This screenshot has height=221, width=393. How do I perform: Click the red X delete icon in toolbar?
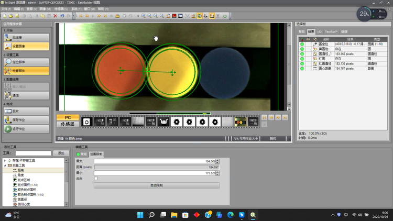[x=56, y=16]
